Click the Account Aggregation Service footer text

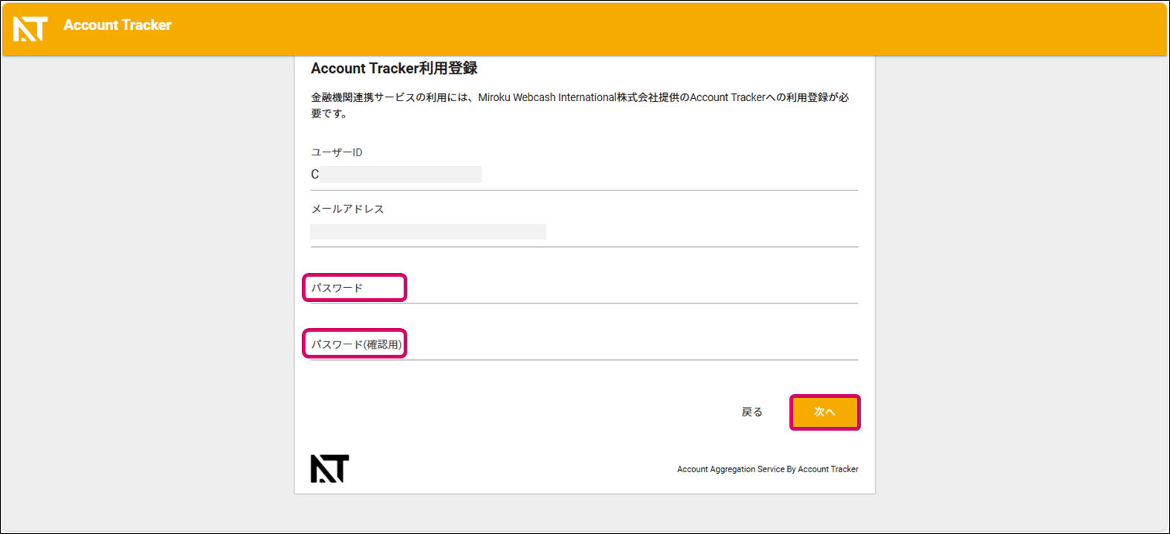(768, 469)
